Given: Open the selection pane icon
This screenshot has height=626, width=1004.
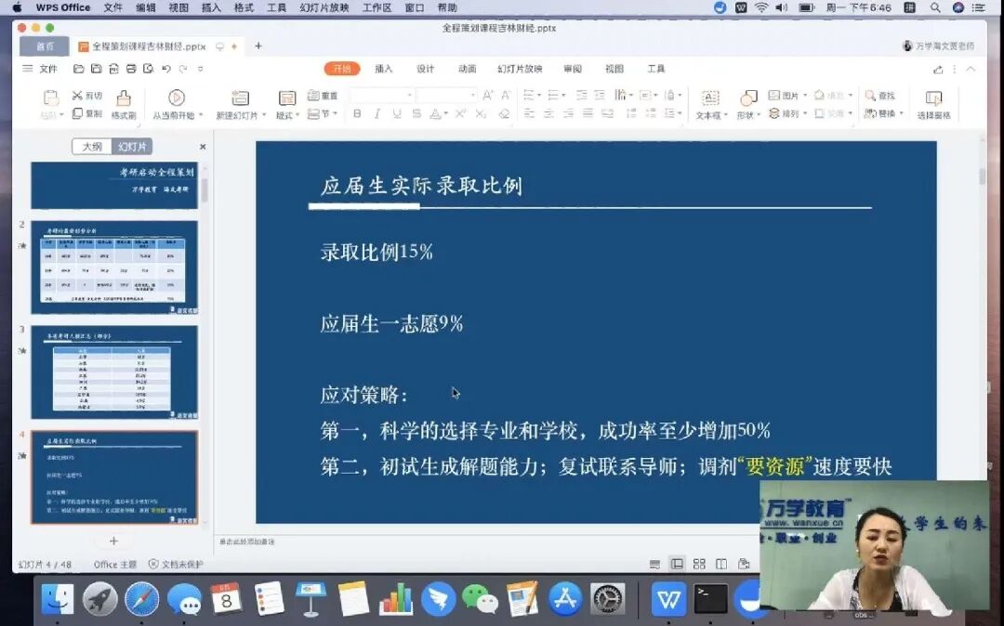Looking at the screenshot, I should [933, 98].
